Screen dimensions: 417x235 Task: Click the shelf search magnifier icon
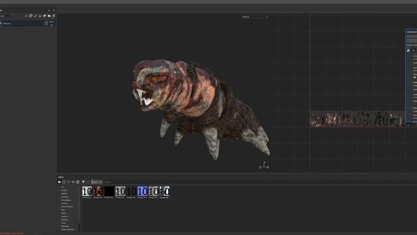pos(73,182)
